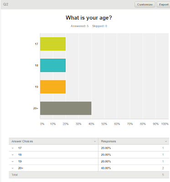Open the Responses column sort dropdown
170x182 pixels.
[x=166, y=142]
